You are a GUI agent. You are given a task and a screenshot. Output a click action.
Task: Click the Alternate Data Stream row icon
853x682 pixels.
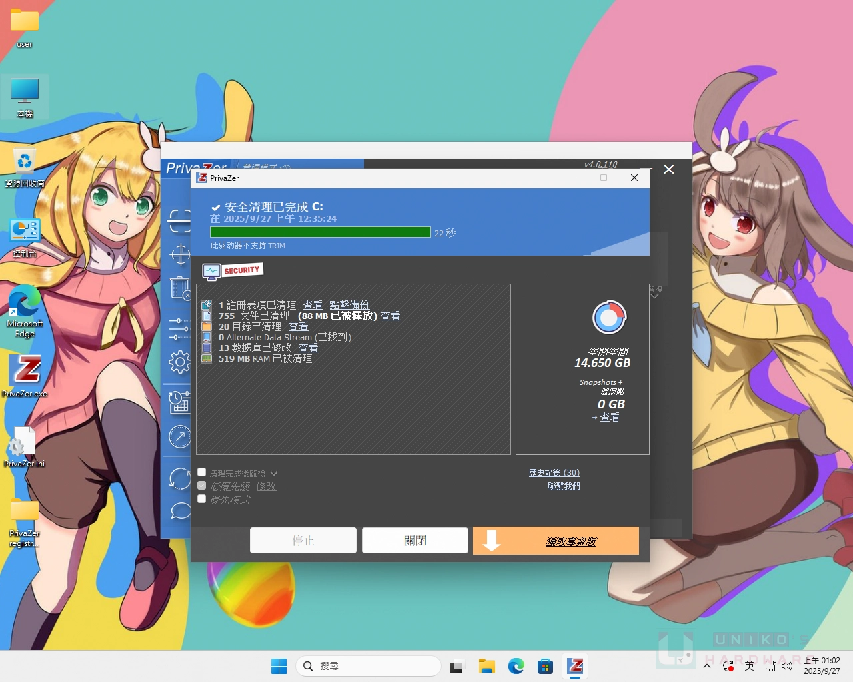click(207, 337)
